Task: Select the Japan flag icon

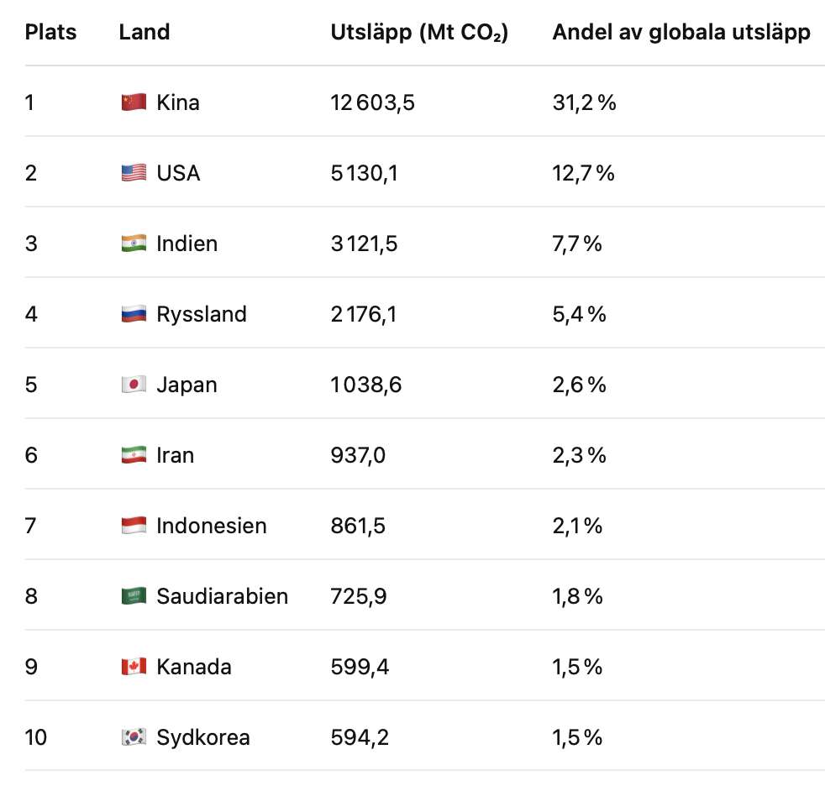Action: tap(134, 385)
